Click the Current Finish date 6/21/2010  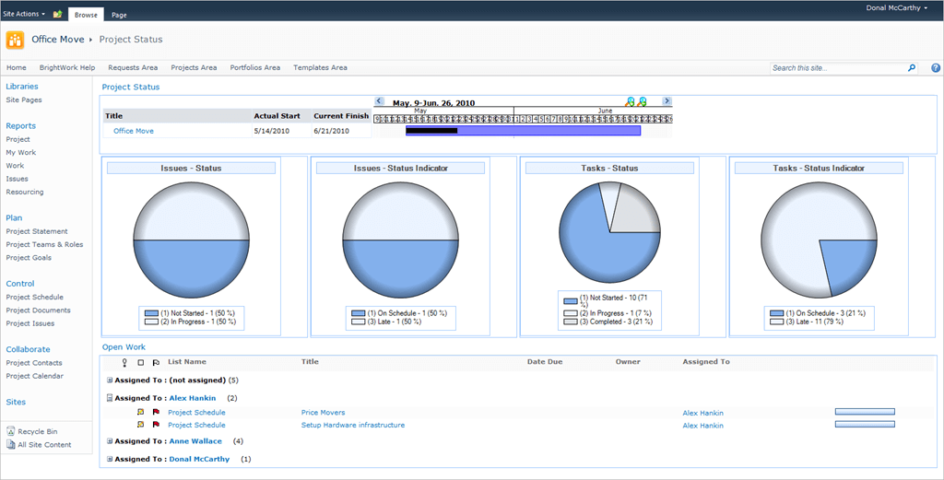tap(331, 131)
